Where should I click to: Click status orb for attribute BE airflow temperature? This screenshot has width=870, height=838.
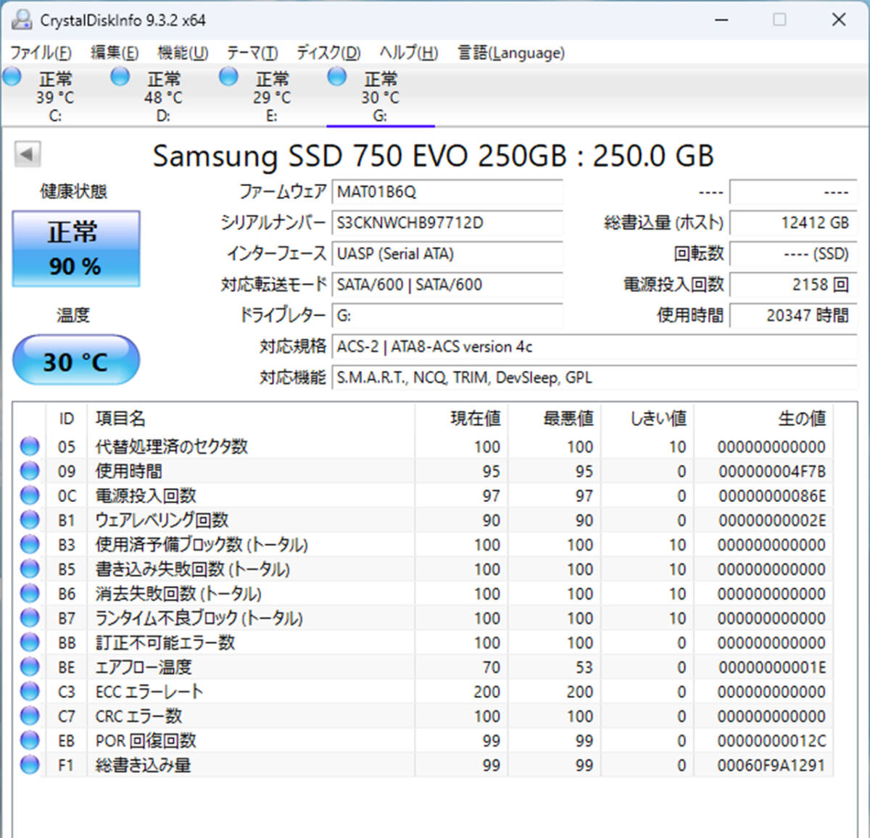pos(30,666)
